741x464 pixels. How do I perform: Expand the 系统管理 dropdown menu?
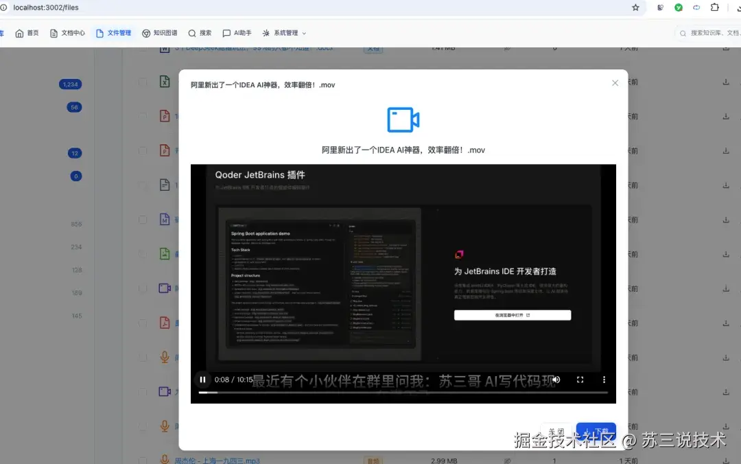tap(285, 33)
